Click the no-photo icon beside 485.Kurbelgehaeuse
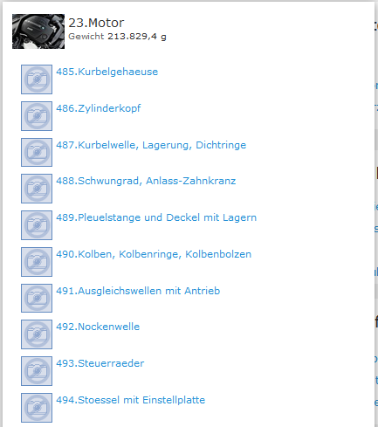 click(37, 79)
